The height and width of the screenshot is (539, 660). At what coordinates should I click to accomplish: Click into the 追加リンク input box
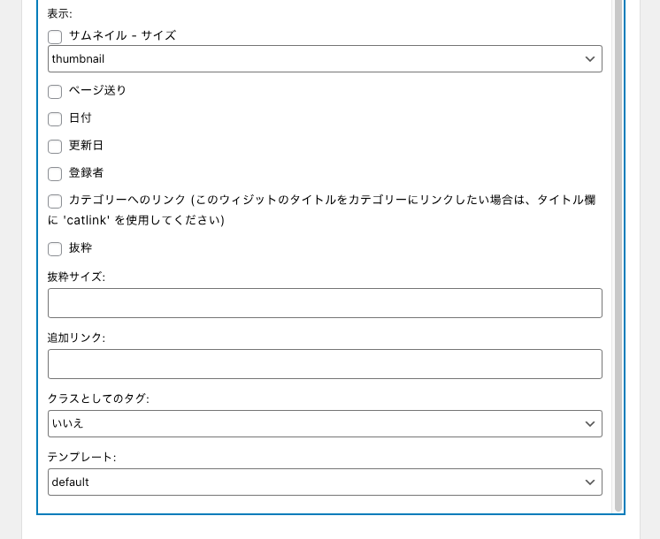324,364
